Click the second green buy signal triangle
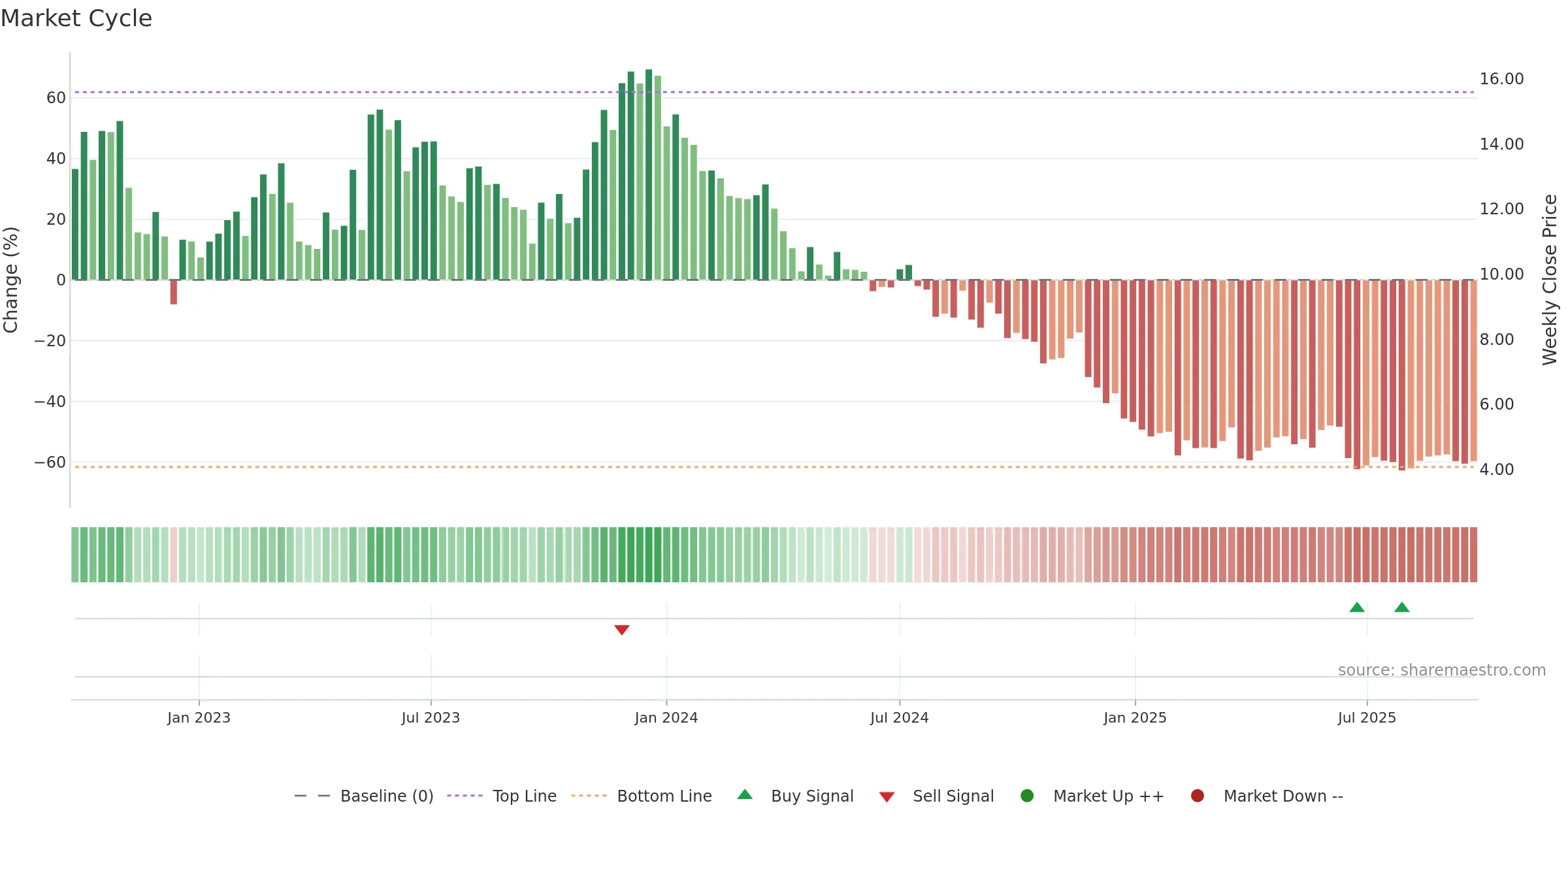1568x882 pixels. click(x=1401, y=607)
